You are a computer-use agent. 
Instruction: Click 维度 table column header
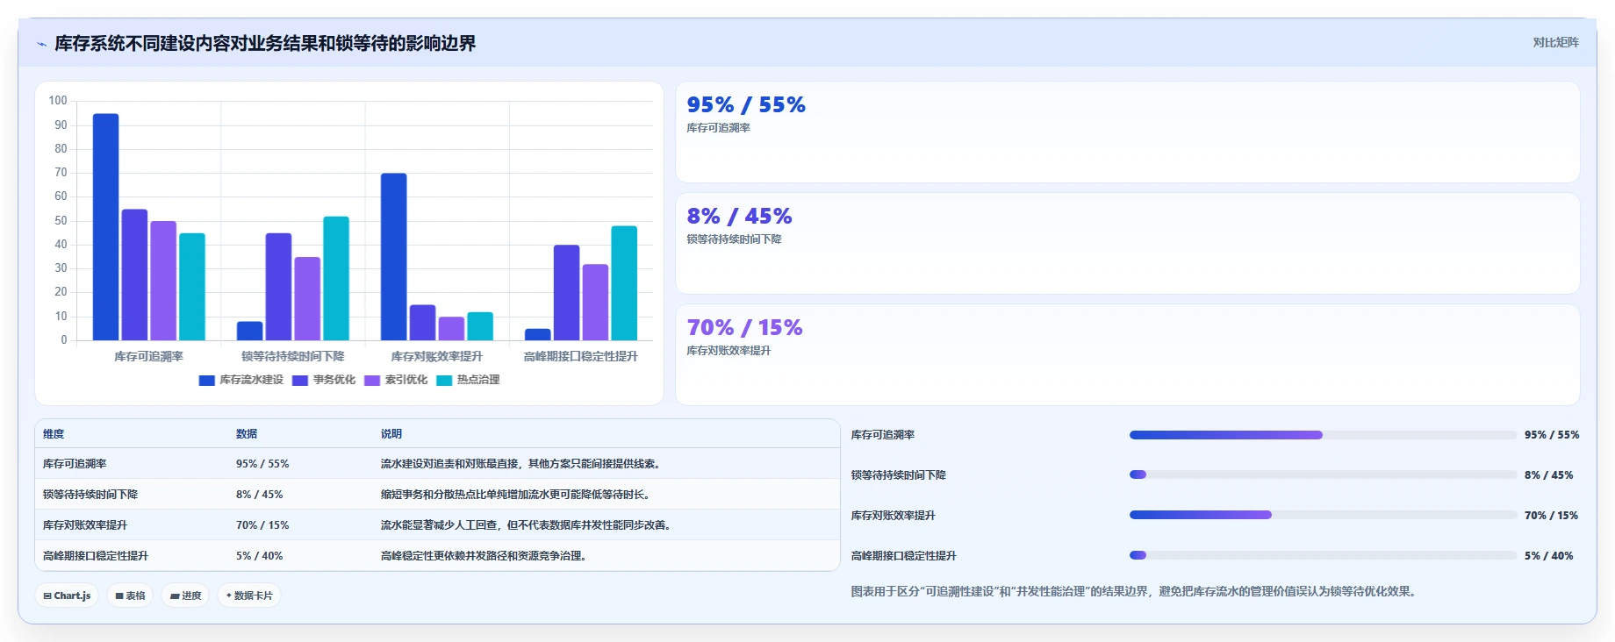click(x=54, y=434)
